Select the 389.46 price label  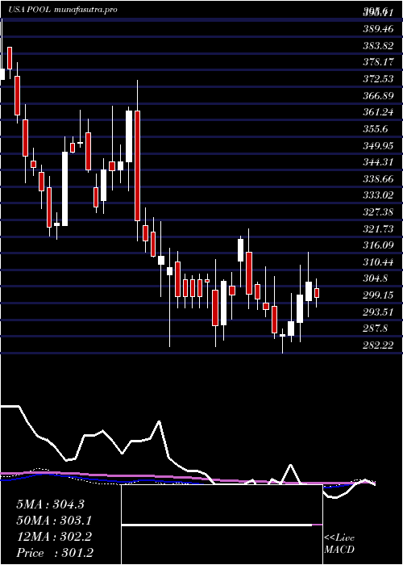(378, 29)
